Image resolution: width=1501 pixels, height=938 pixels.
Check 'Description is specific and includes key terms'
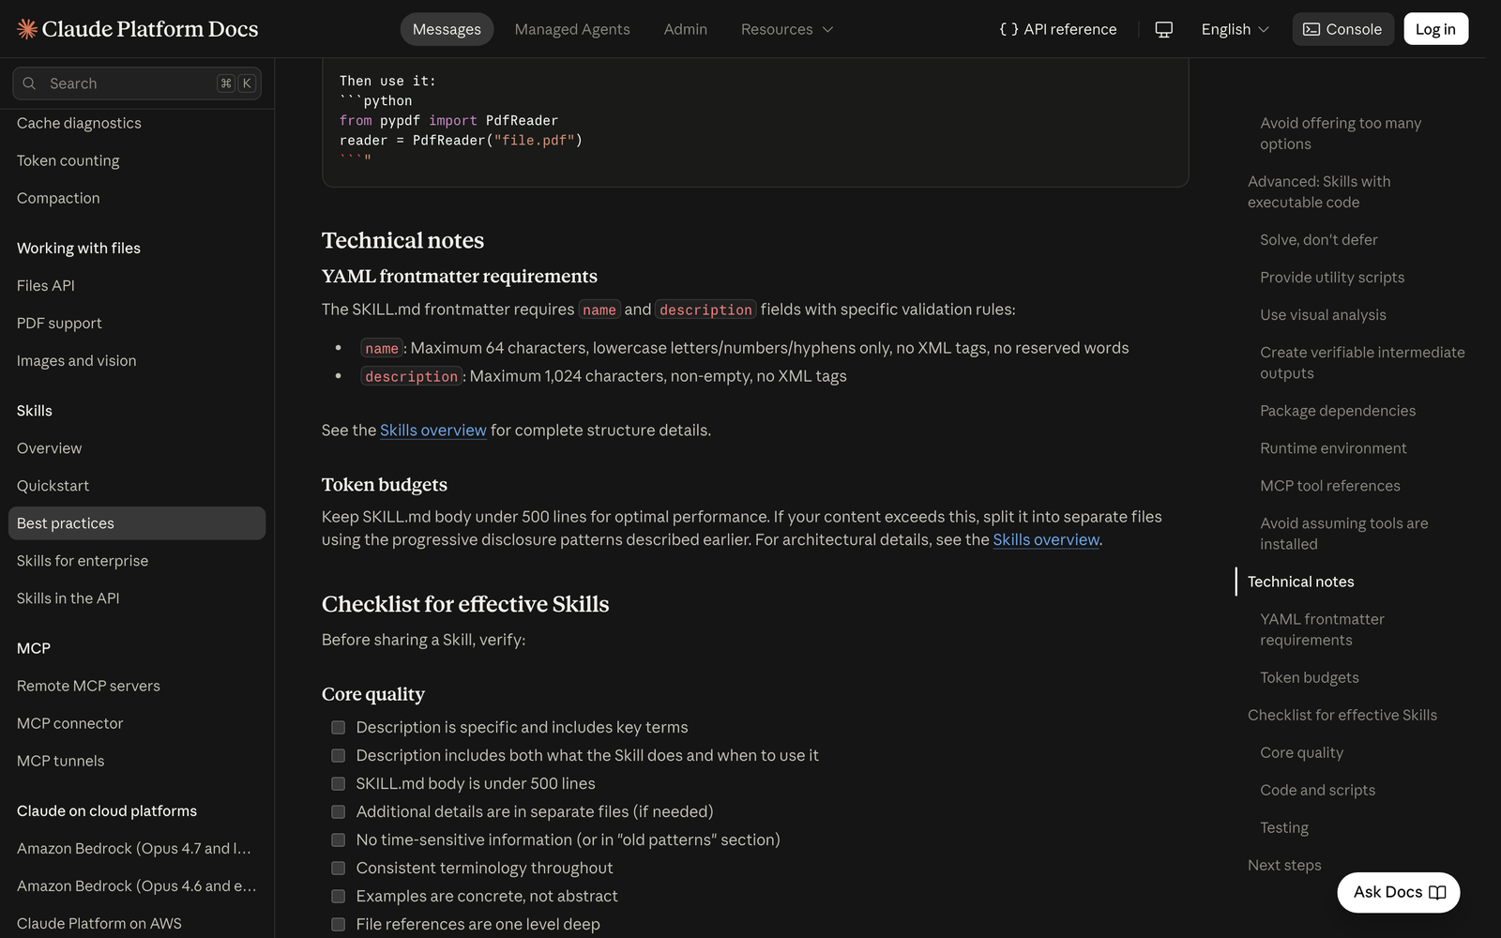(338, 727)
